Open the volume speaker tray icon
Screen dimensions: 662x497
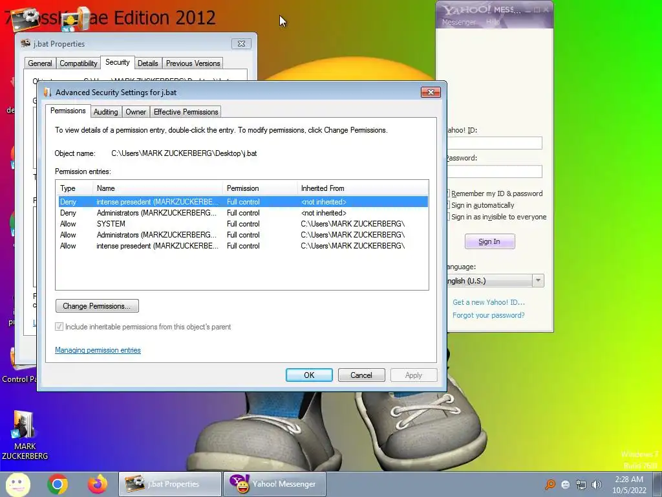click(x=597, y=485)
